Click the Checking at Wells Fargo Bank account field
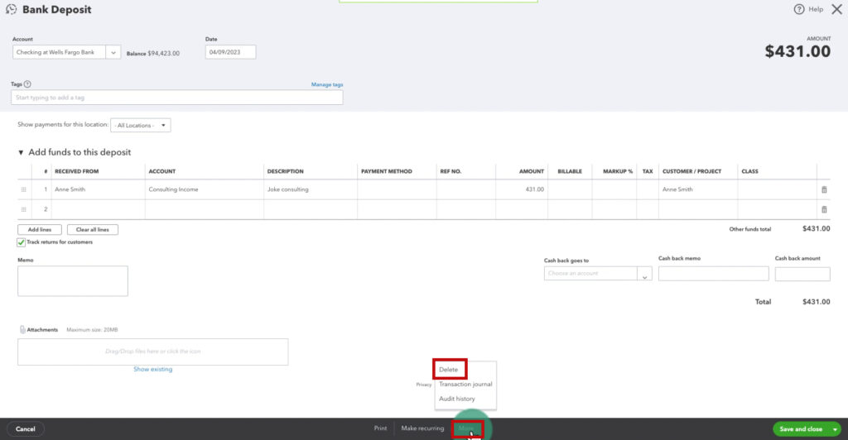848x440 pixels. click(x=59, y=52)
